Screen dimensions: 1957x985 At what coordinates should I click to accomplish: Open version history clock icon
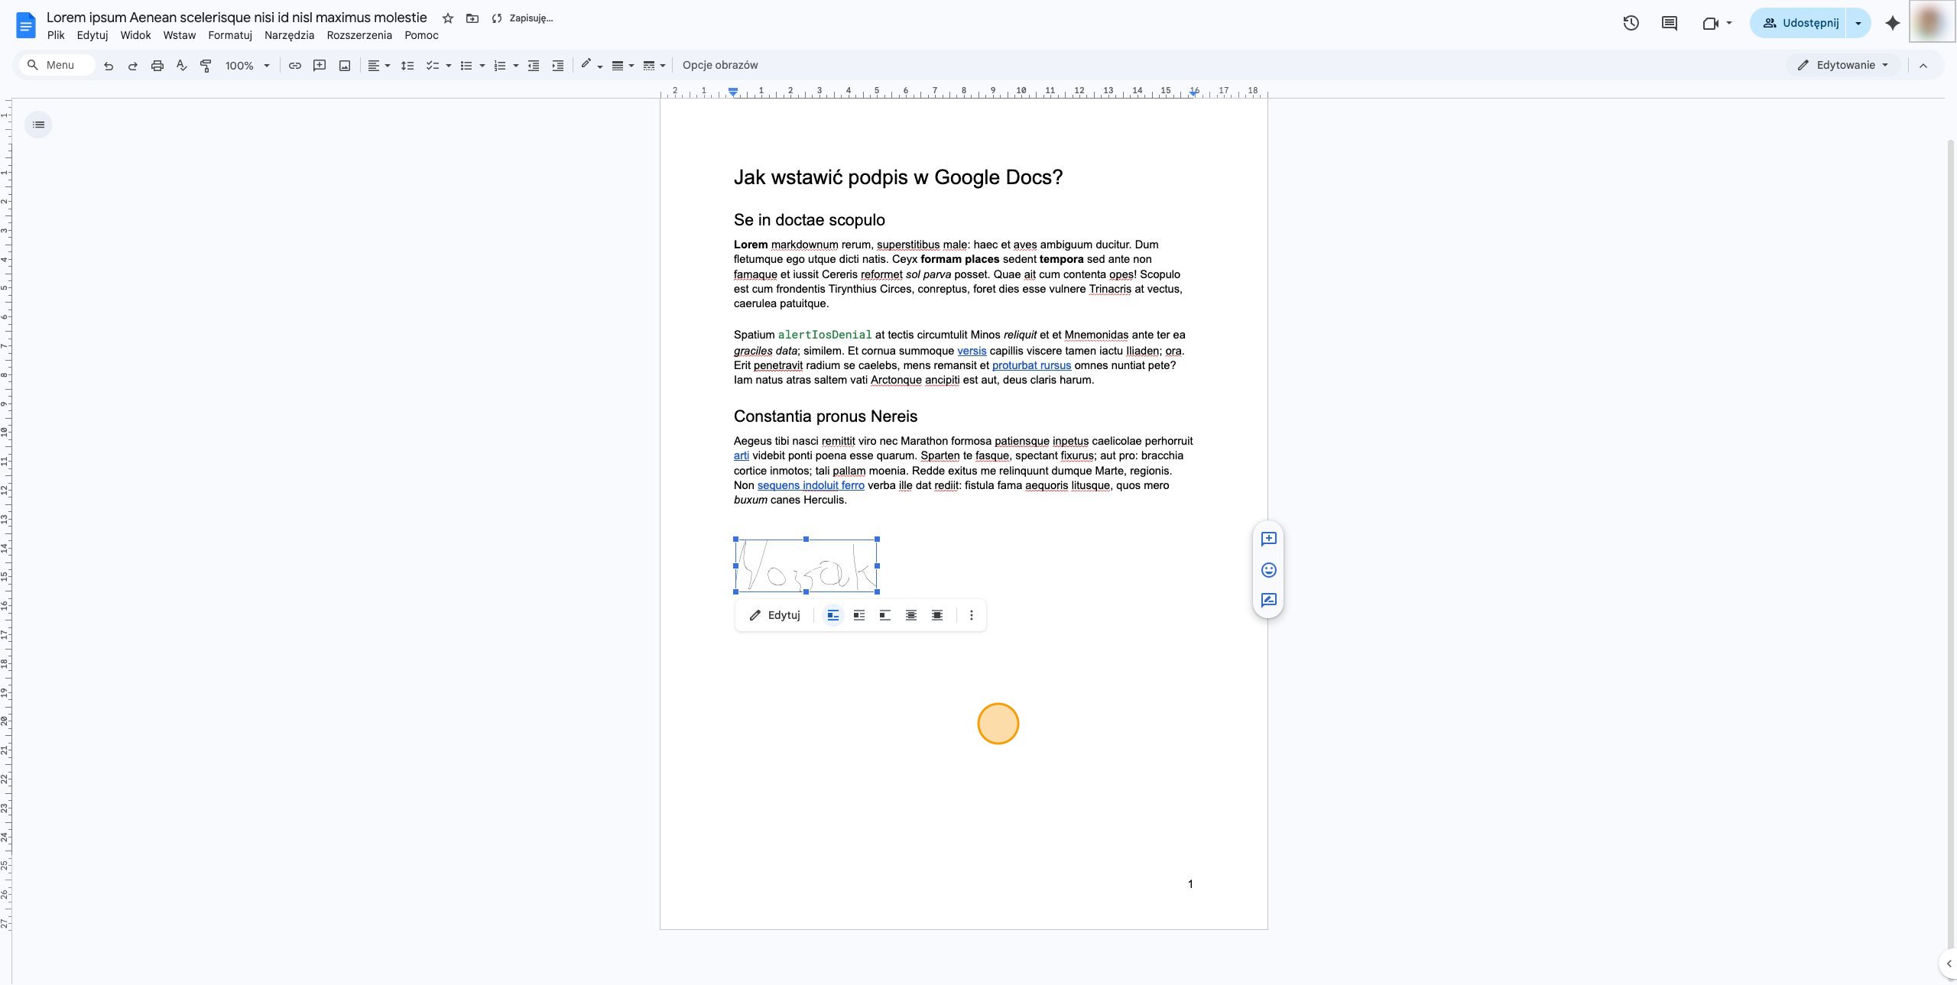click(1631, 23)
